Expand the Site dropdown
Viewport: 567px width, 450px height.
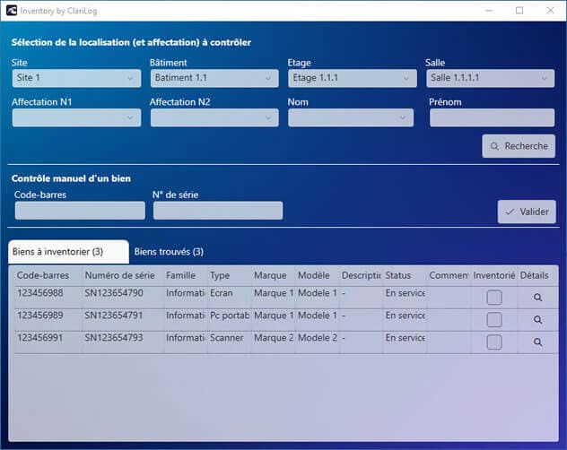tap(75, 78)
